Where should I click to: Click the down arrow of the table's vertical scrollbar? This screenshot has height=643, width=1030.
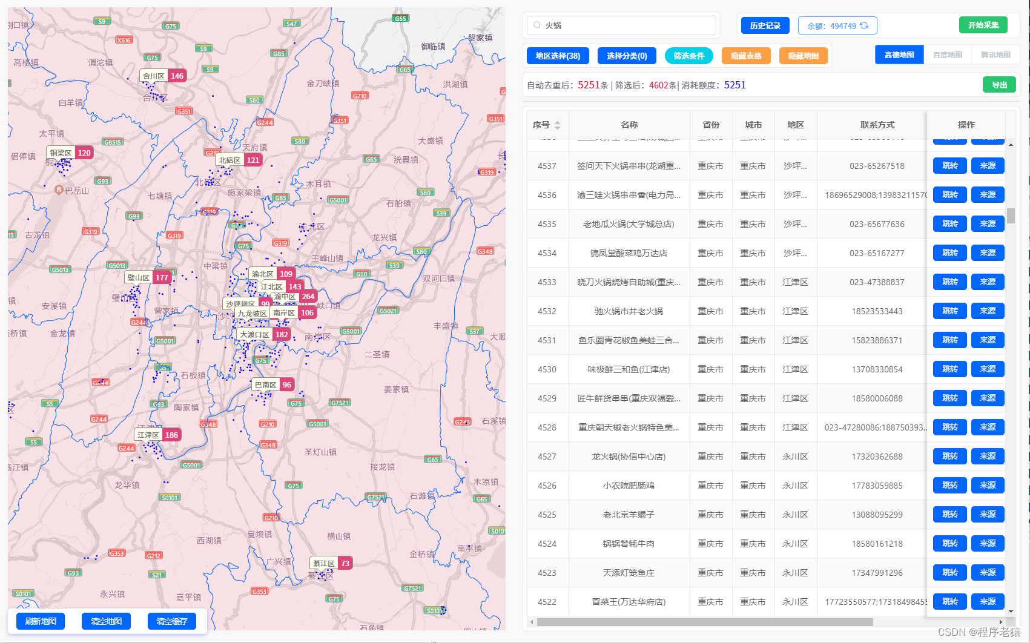(x=1011, y=611)
